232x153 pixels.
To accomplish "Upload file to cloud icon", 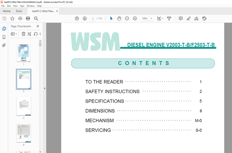I will [20, 18].
